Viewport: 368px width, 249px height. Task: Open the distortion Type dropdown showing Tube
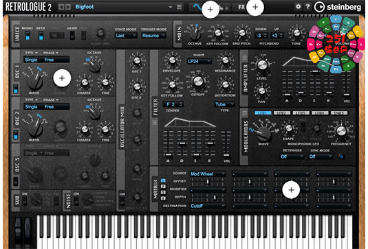pyautogui.click(x=225, y=104)
